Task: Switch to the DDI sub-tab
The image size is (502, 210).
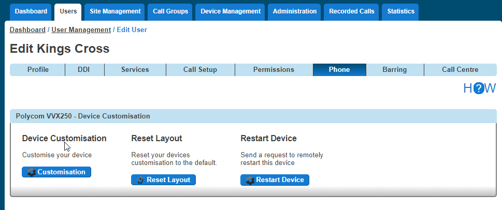Action: pyautogui.click(x=84, y=70)
